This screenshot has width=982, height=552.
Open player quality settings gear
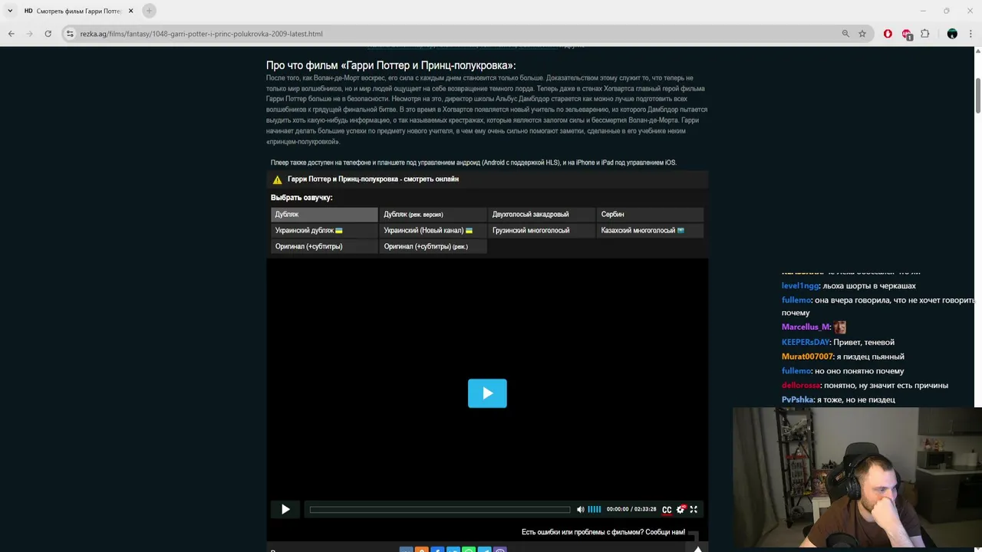click(x=680, y=509)
